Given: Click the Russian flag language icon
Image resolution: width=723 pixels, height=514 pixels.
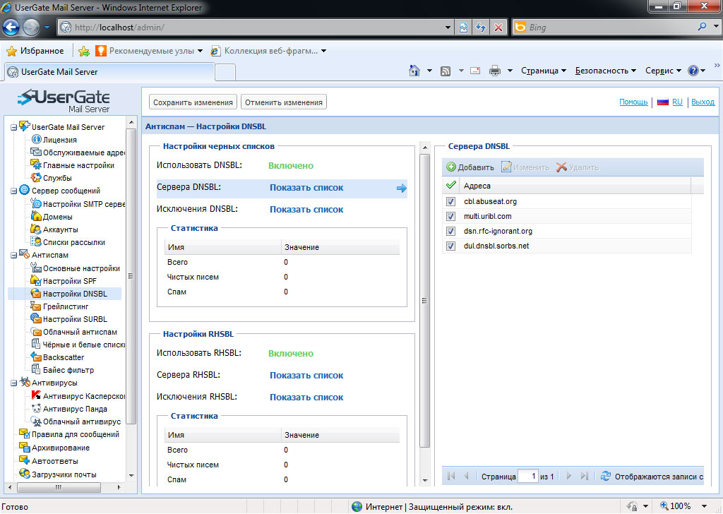Looking at the screenshot, I should tap(662, 102).
